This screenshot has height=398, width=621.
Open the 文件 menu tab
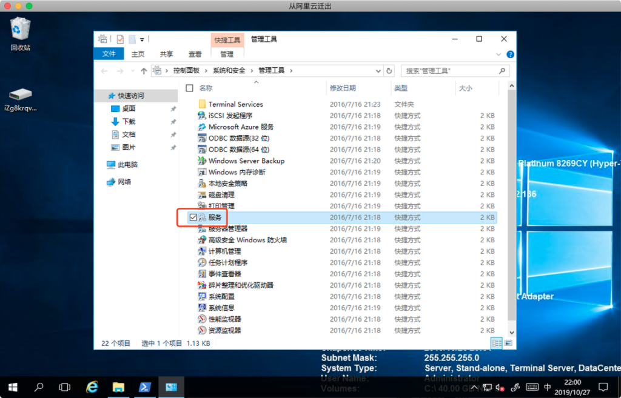pos(109,54)
